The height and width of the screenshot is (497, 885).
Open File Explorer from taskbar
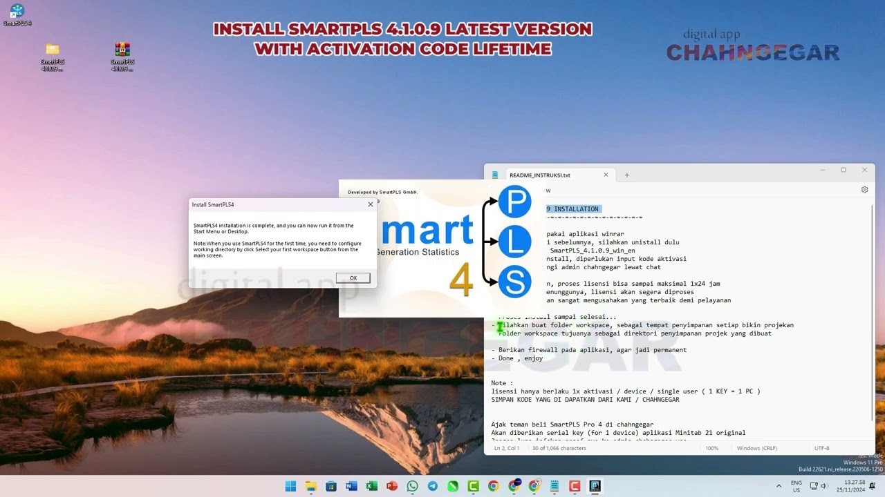click(x=311, y=486)
